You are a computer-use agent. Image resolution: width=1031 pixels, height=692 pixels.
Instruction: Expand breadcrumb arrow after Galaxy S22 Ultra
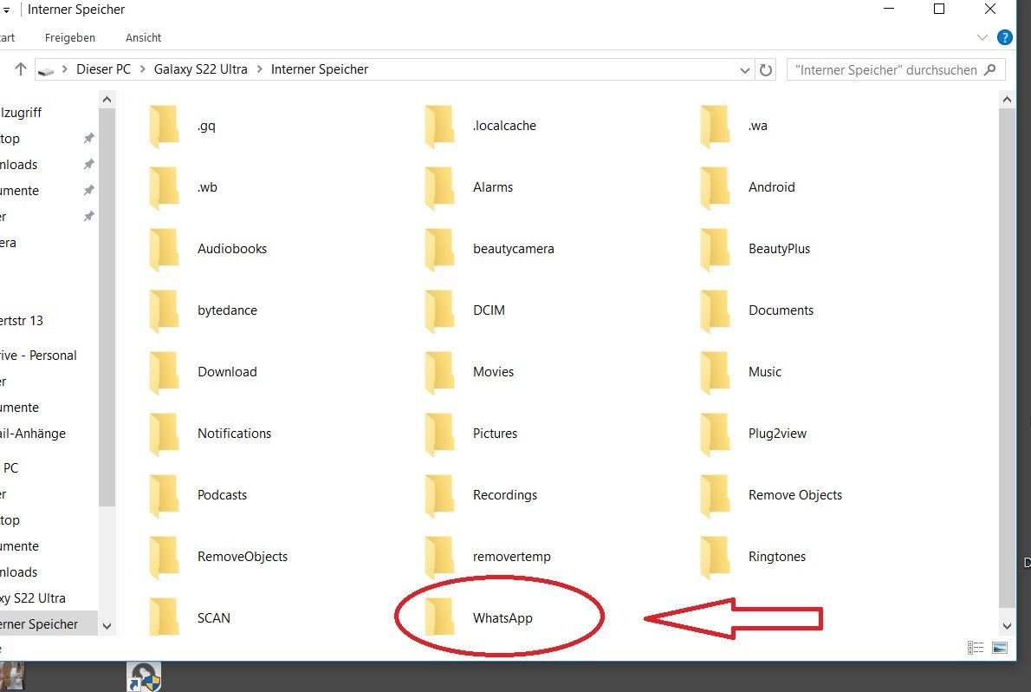pos(259,69)
